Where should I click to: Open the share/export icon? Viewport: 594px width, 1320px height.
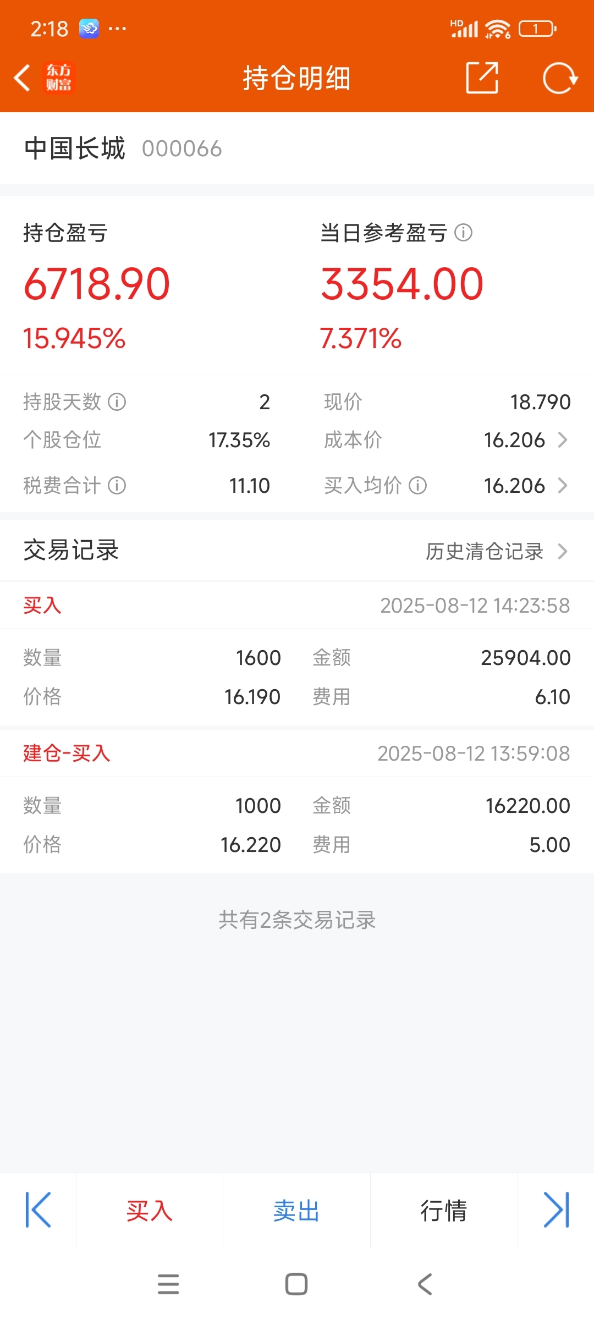click(482, 78)
